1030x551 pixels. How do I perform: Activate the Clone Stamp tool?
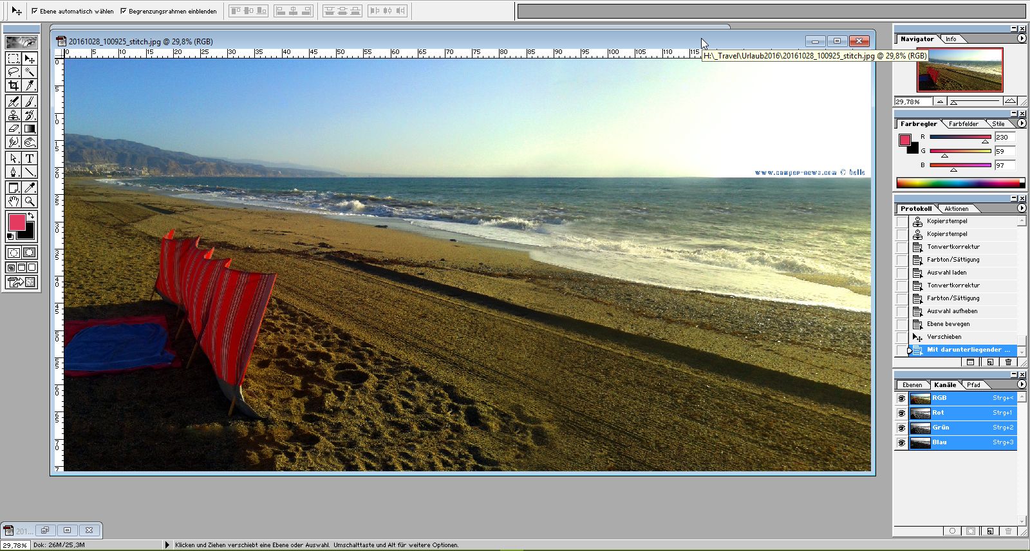(14, 115)
